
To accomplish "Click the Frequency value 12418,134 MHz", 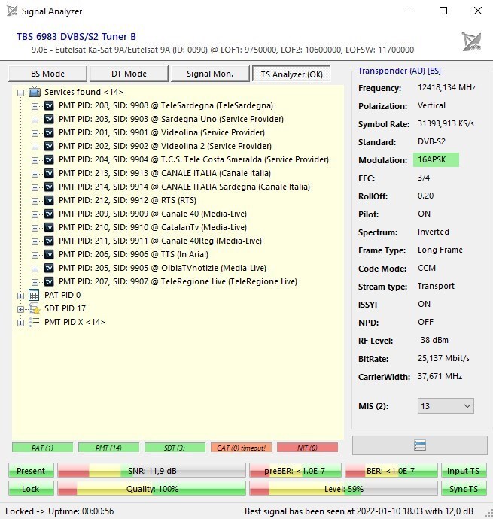I will click(446, 88).
